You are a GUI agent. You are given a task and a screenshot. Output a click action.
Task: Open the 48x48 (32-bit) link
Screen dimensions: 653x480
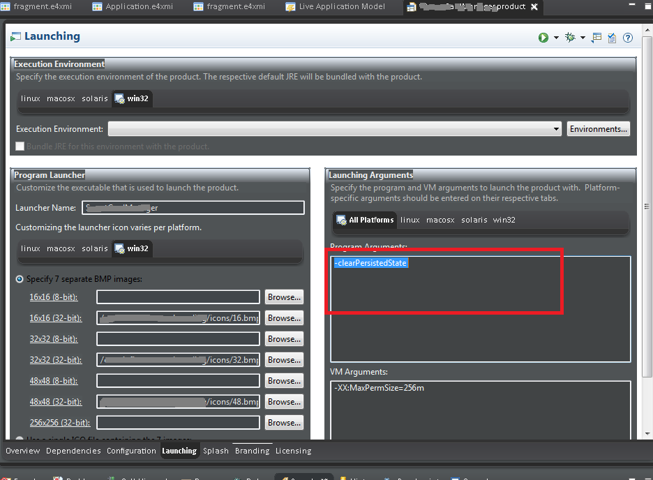pos(55,402)
